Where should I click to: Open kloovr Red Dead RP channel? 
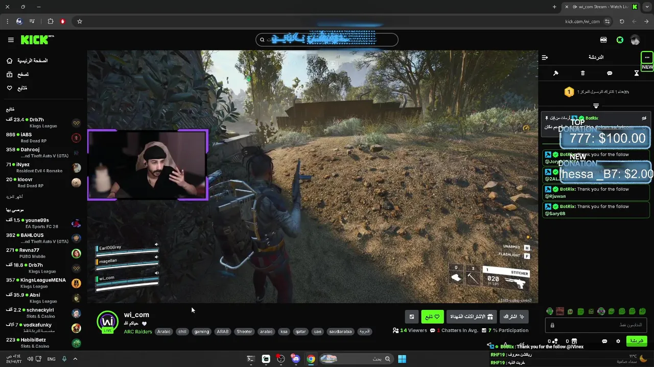coord(43,182)
